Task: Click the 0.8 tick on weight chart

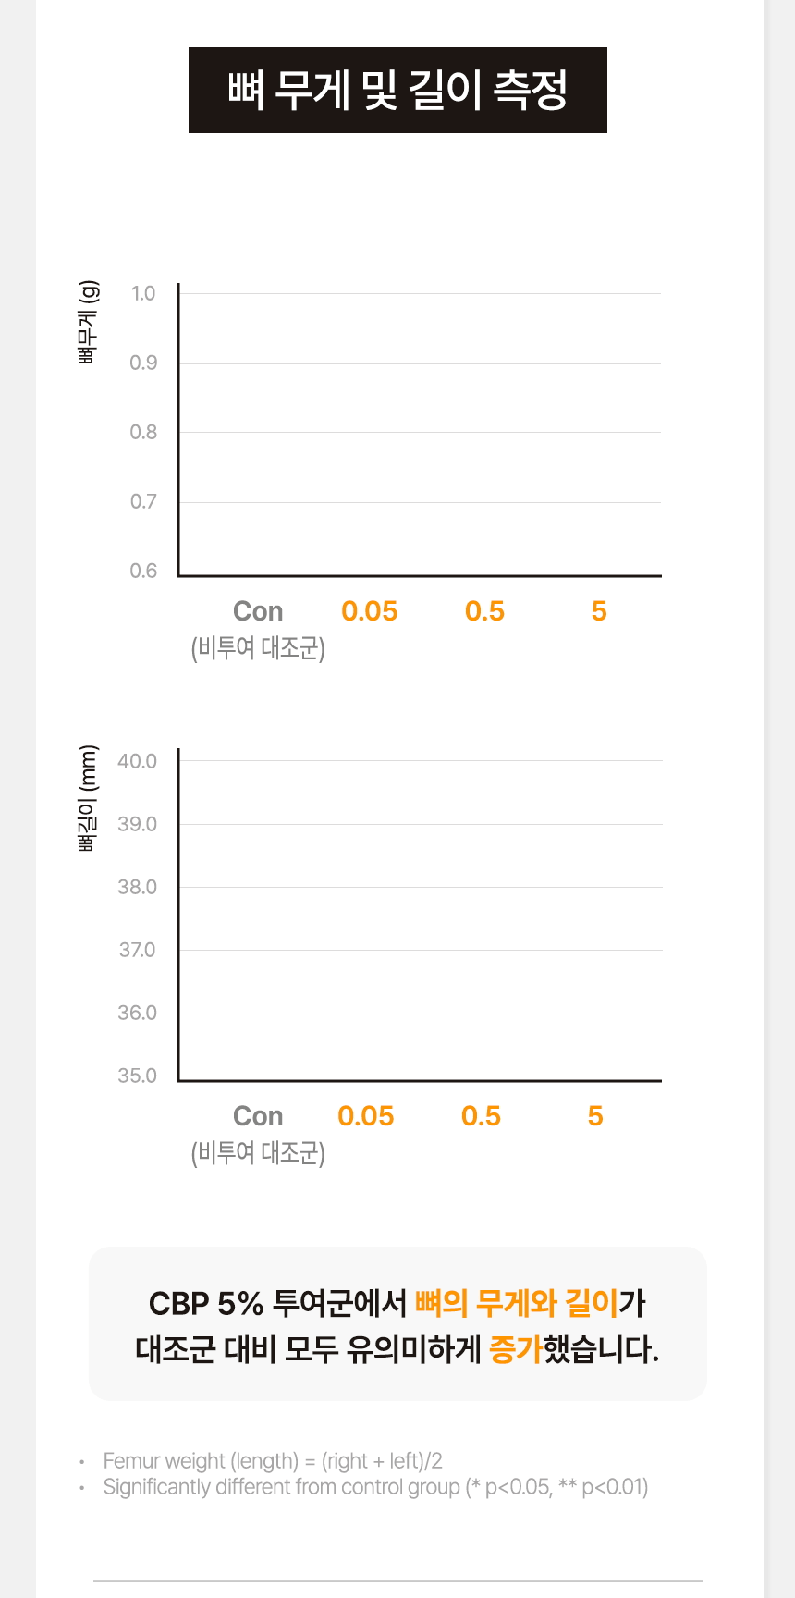Action: 143,432
